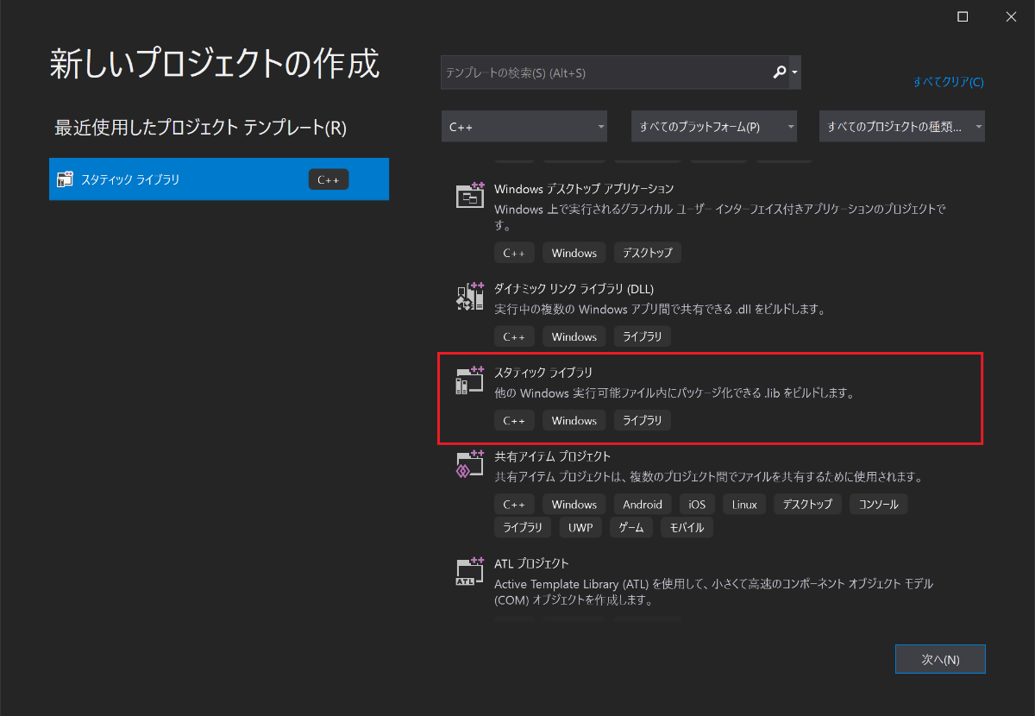Open the search options dropdown arrow
1035x716 pixels.
(794, 73)
